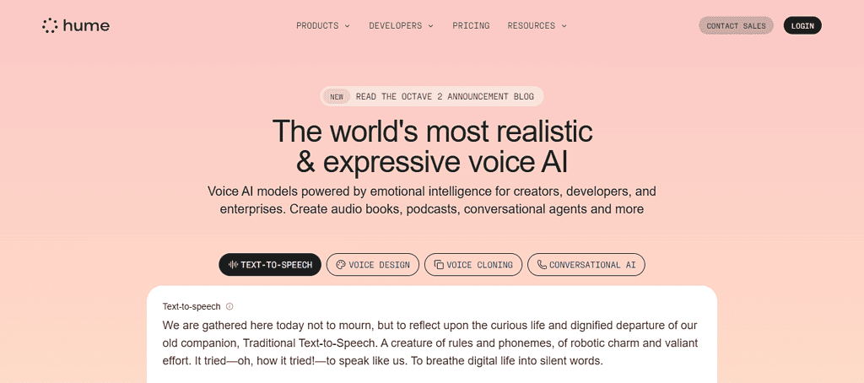The height and width of the screenshot is (383, 864).
Task: Go to the Pricing page
Action: click(x=471, y=25)
